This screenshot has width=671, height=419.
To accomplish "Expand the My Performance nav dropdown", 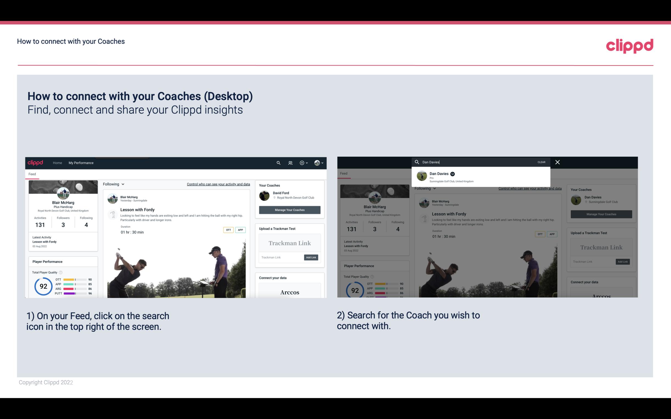I will point(81,163).
